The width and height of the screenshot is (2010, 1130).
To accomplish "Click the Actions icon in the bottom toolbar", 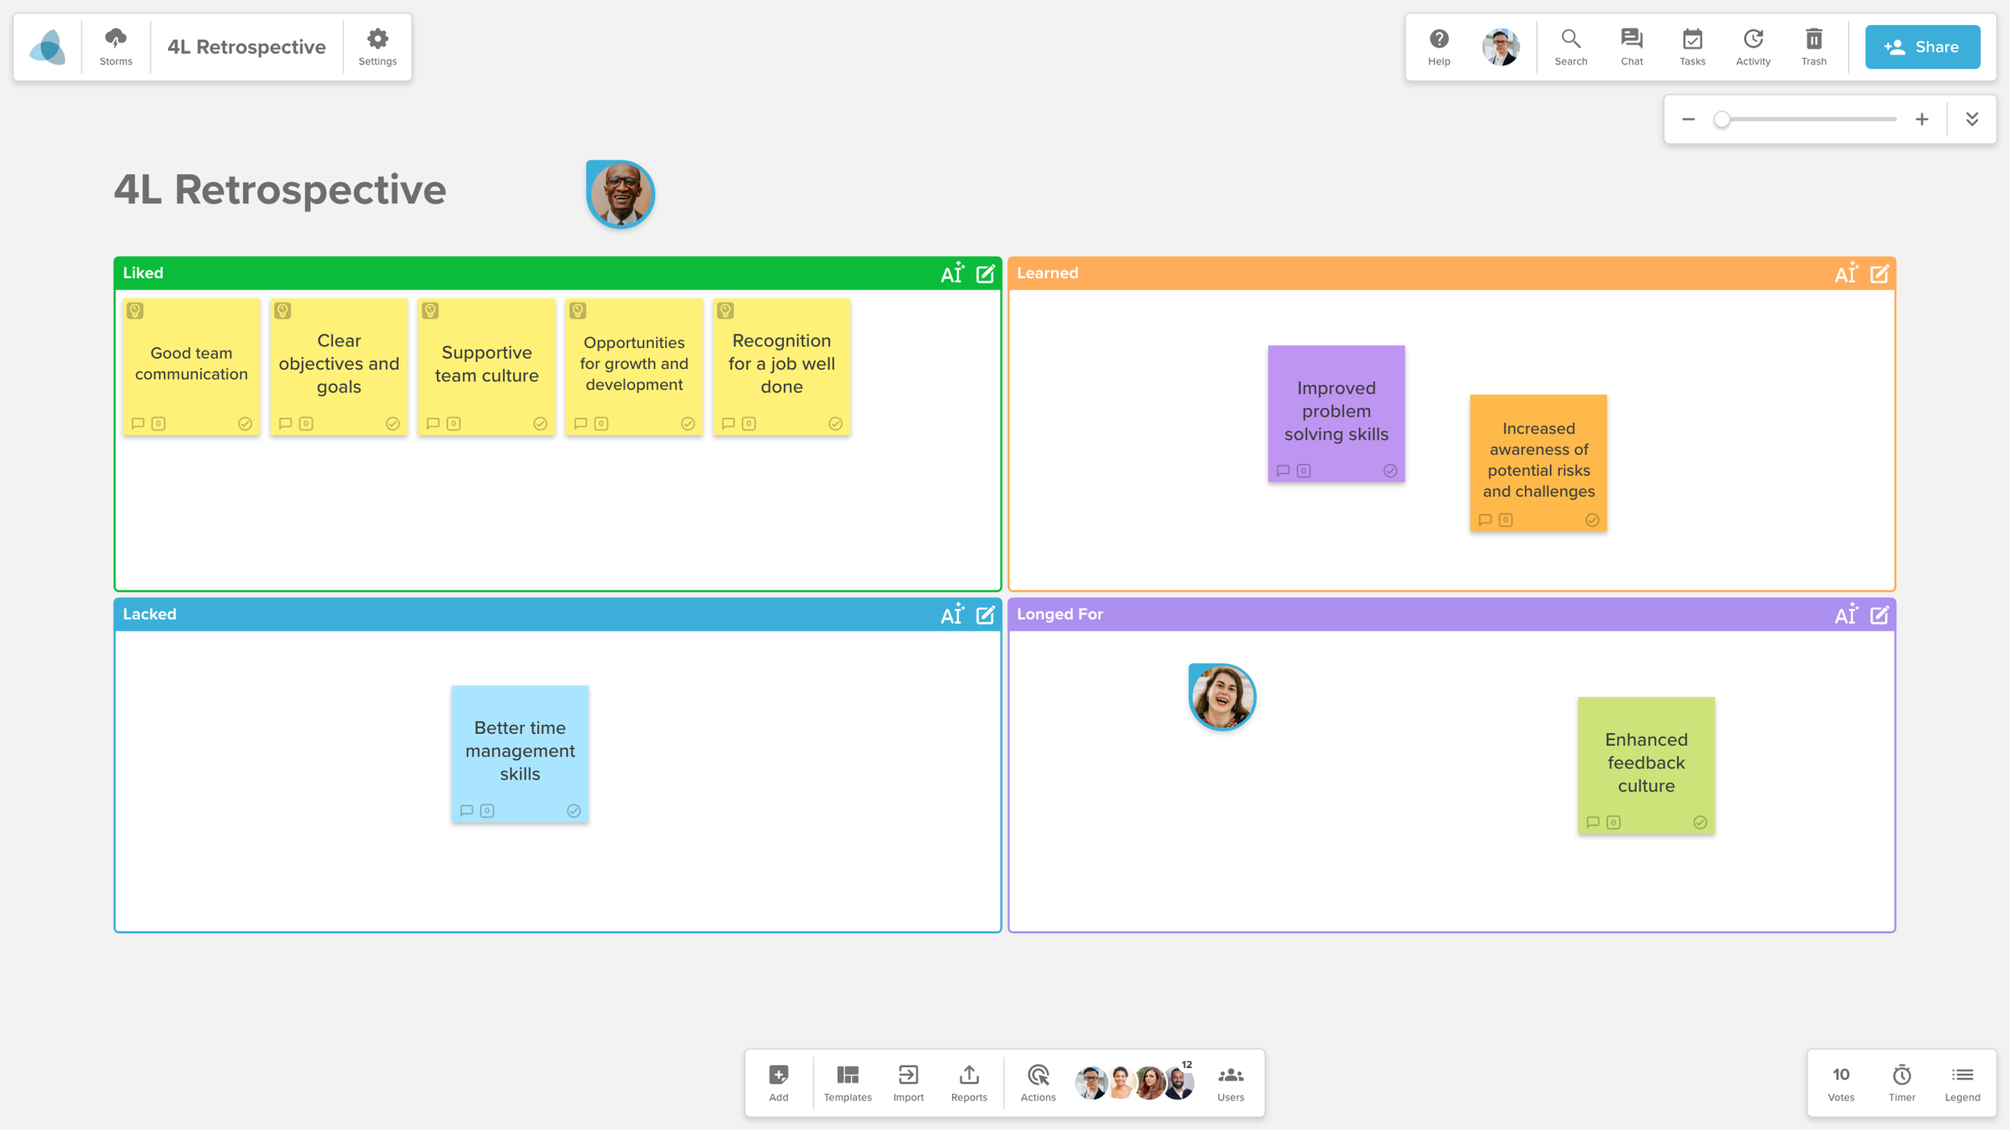I will tap(1038, 1081).
